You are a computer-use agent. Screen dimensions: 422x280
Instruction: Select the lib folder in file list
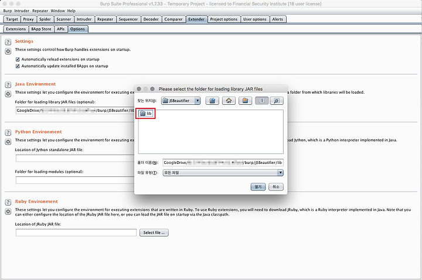tap(146, 114)
